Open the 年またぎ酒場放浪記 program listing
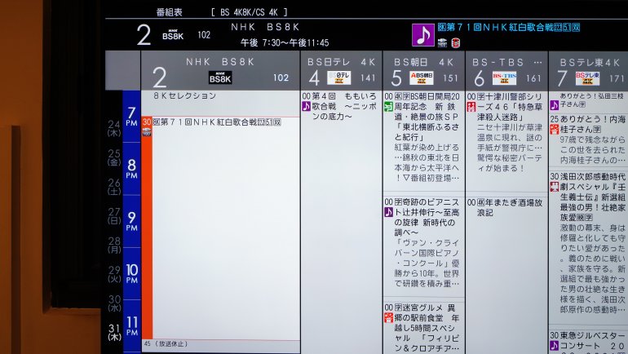The image size is (628, 354). click(506, 207)
